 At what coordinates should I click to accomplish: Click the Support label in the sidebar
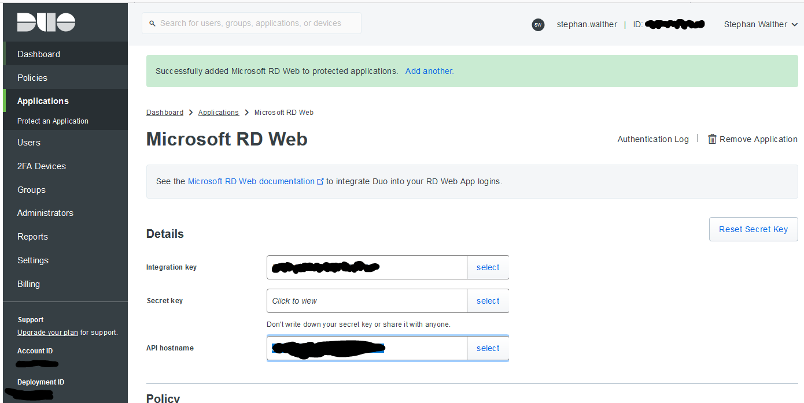pyautogui.click(x=31, y=320)
